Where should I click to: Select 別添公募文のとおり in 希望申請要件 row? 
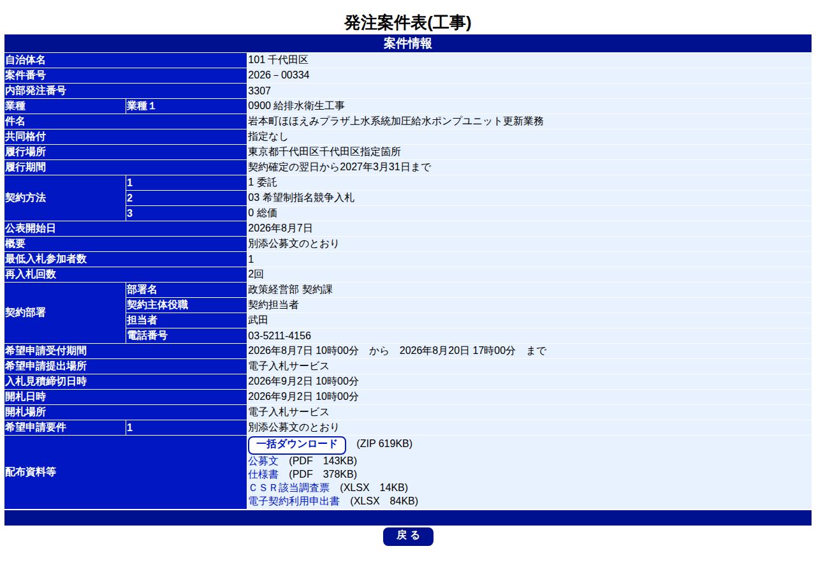(x=293, y=427)
